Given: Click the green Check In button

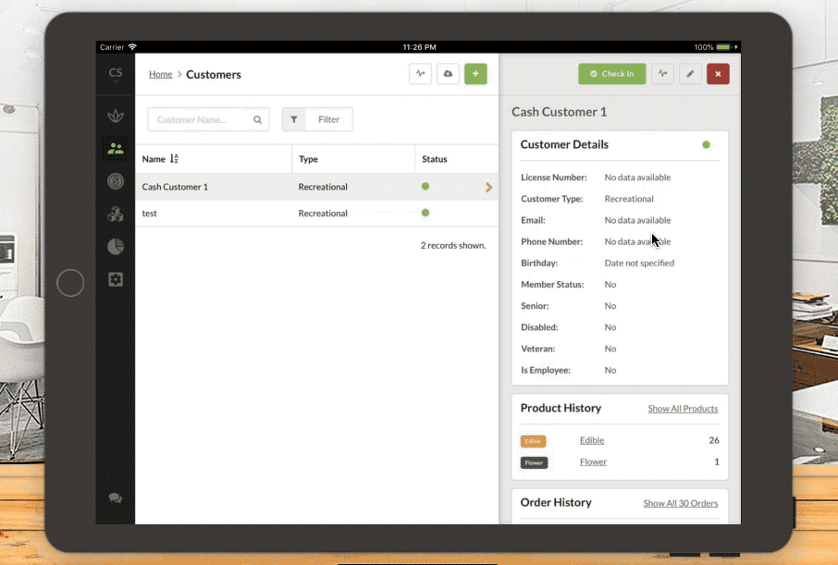Looking at the screenshot, I should click(612, 74).
